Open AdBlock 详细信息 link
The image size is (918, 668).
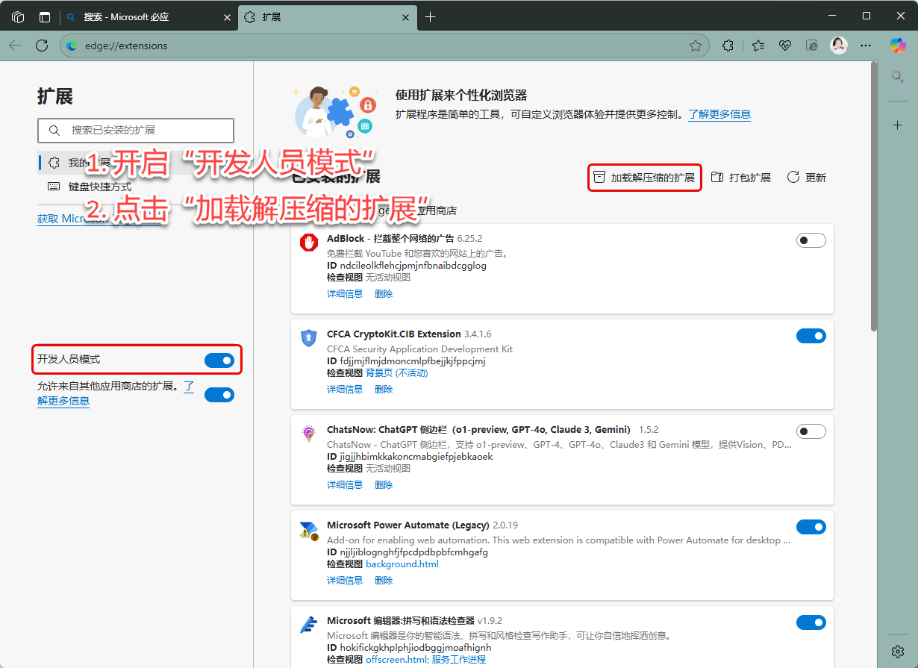tap(345, 294)
